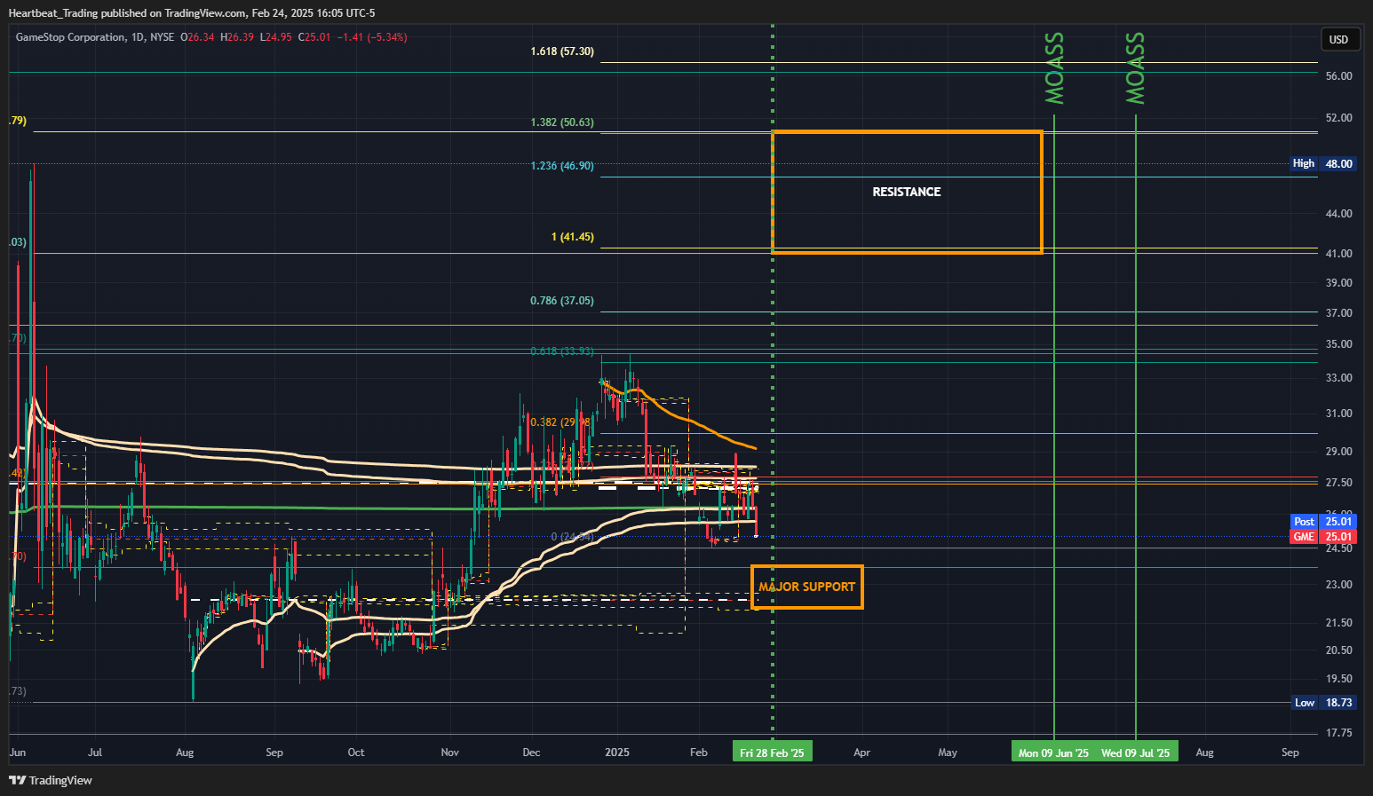Click the 20.50 price axis label
Viewport: 1373px width, 796px height.
click(x=1338, y=650)
